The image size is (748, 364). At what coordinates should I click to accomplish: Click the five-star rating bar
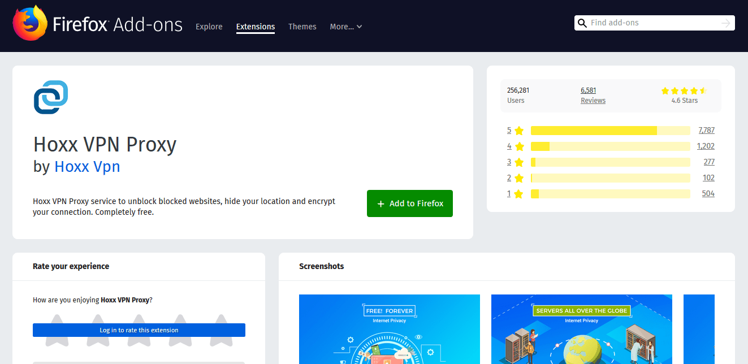[x=611, y=131]
